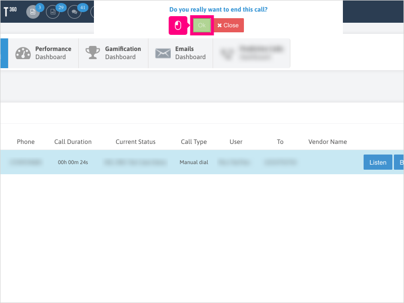Screen dimensions: 404x303
Task: Click the 'Do you really want to end this call?' text
Action: (218, 10)
